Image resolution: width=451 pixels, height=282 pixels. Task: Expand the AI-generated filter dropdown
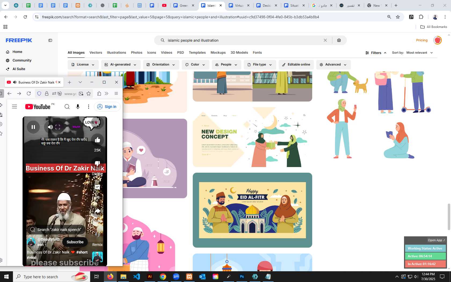coord(121,65)
